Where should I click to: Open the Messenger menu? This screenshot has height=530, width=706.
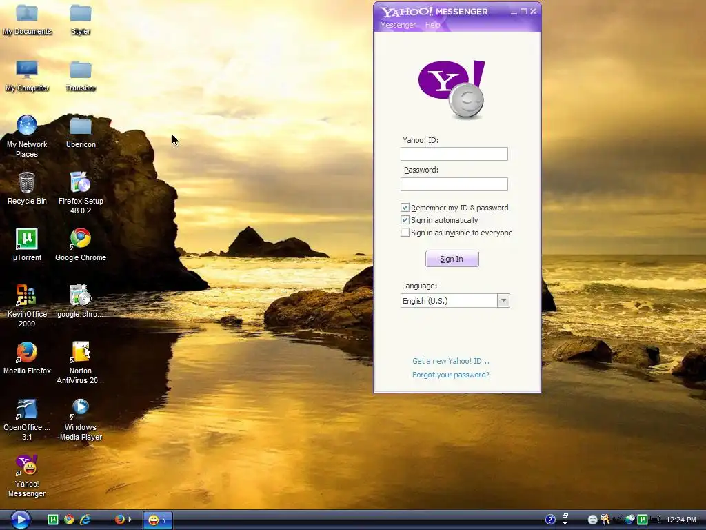coord(398,25)
